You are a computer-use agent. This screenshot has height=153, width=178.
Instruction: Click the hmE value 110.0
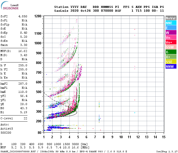click(23, 92)
